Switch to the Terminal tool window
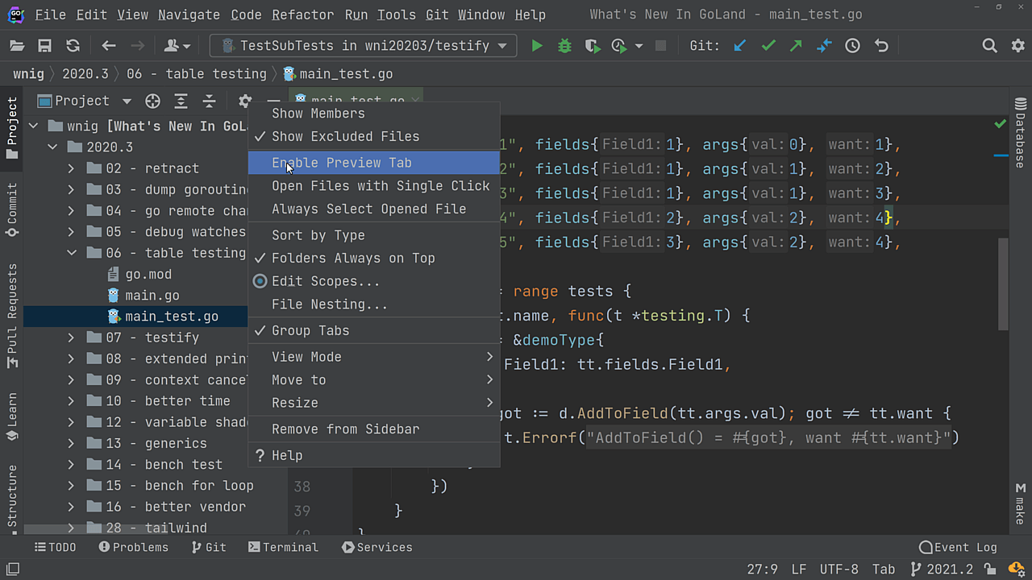 coord(283,547)
